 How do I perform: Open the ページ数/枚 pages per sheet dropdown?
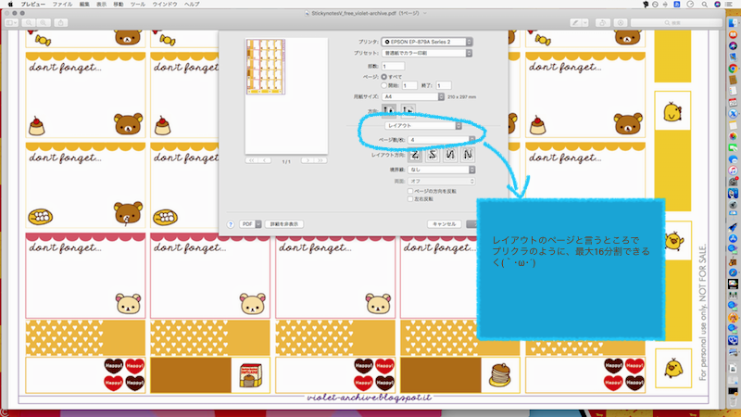pos(442,140)
